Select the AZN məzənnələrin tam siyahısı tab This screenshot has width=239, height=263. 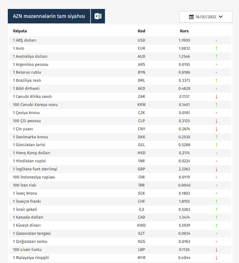click(49, 16)
